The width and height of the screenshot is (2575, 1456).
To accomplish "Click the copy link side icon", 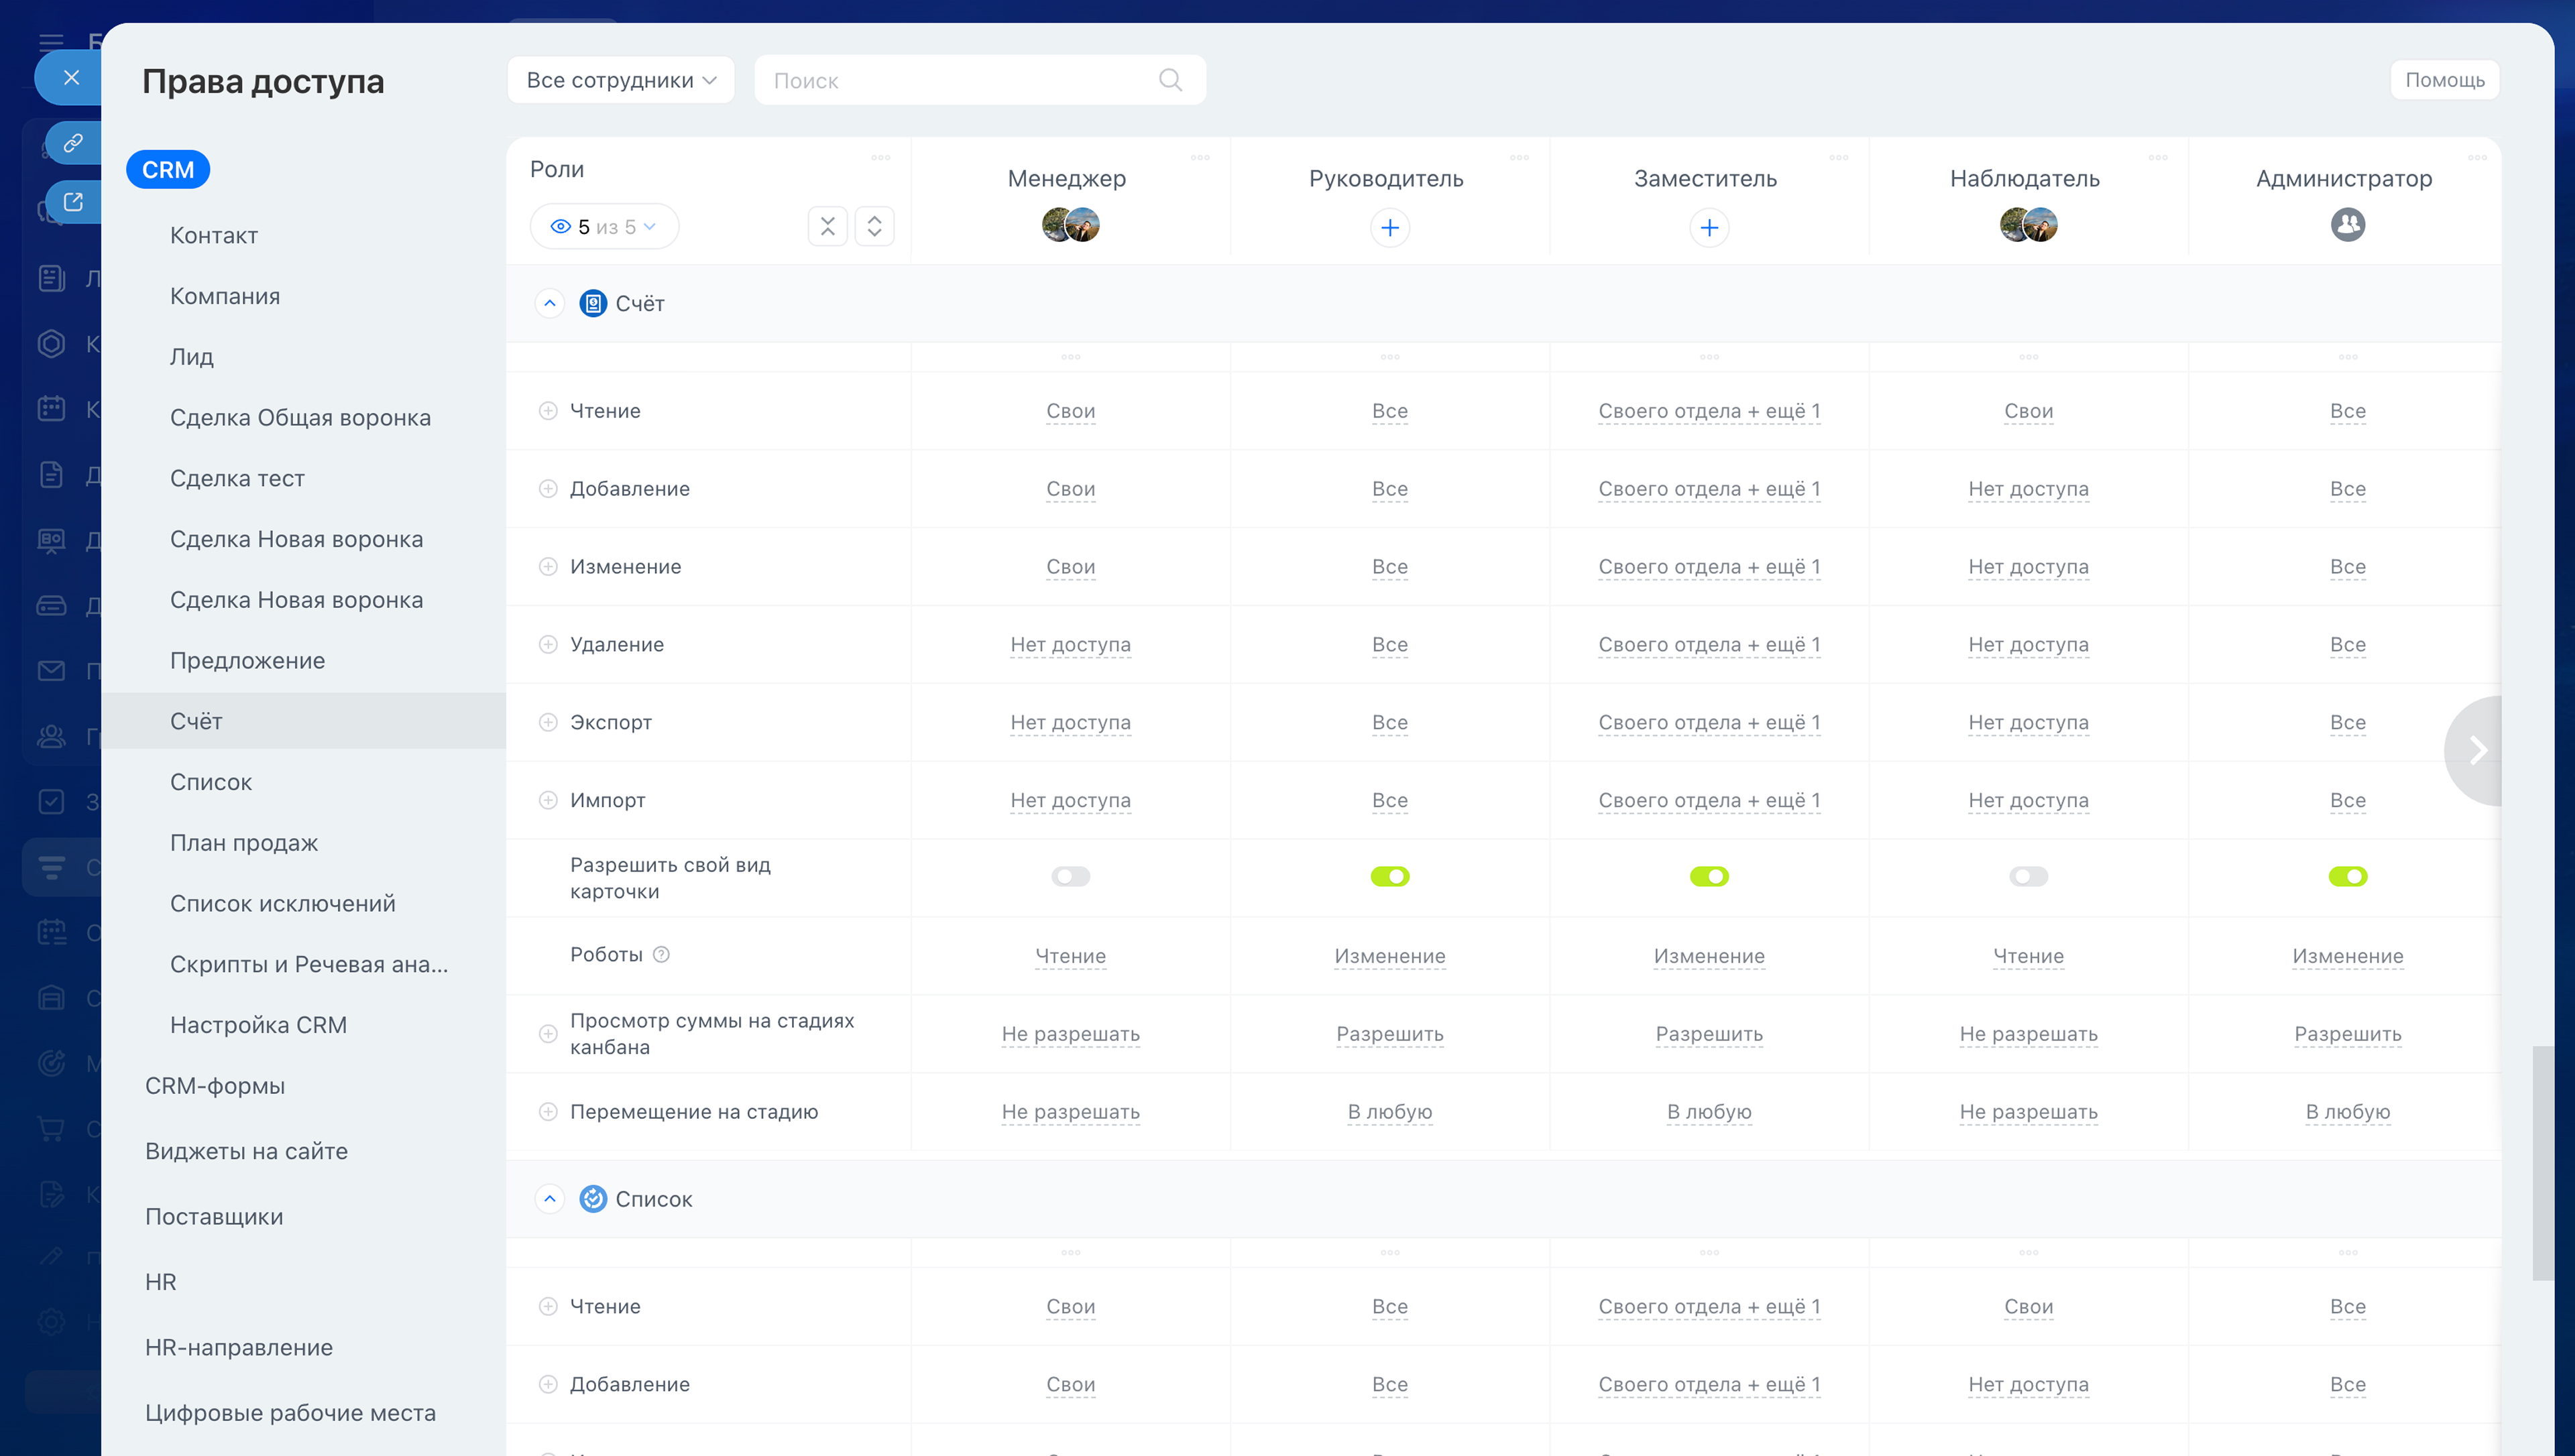I will [x=73, y=143].
